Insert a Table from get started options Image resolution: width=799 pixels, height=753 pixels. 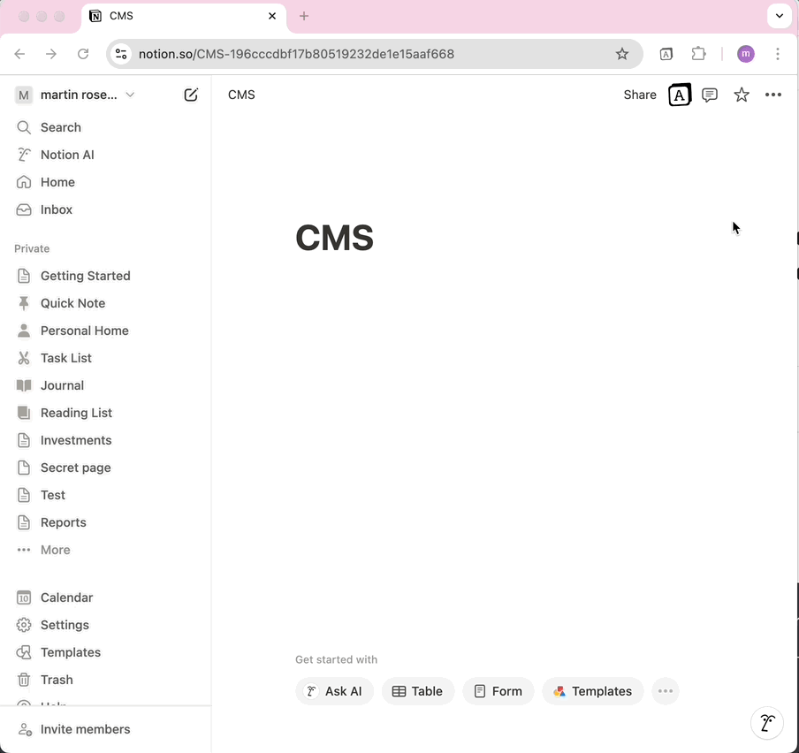418,691
